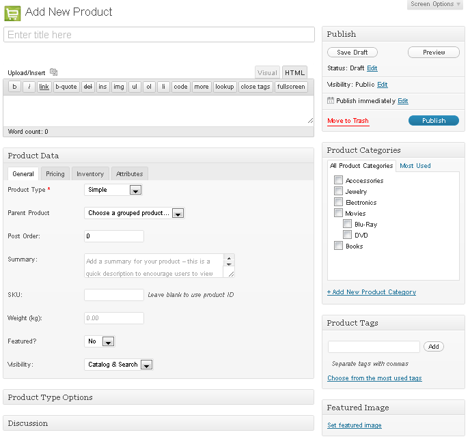Screen dimensions: 470x439
Task: Switch editor to Visual tab
Action: [267, 72]
